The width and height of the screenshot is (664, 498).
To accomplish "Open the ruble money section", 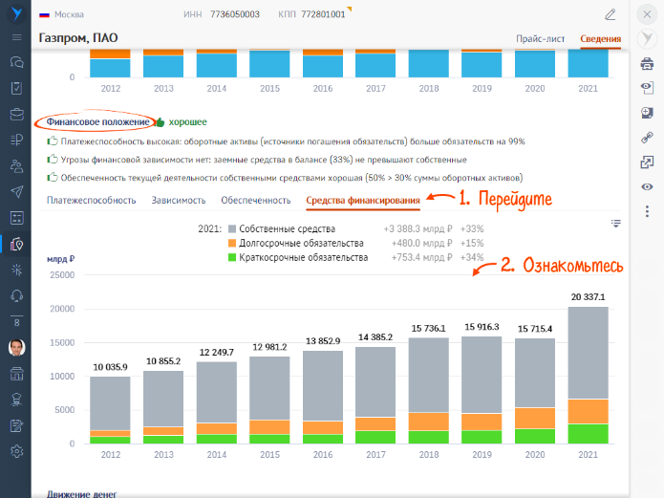I will click(16, 140).
